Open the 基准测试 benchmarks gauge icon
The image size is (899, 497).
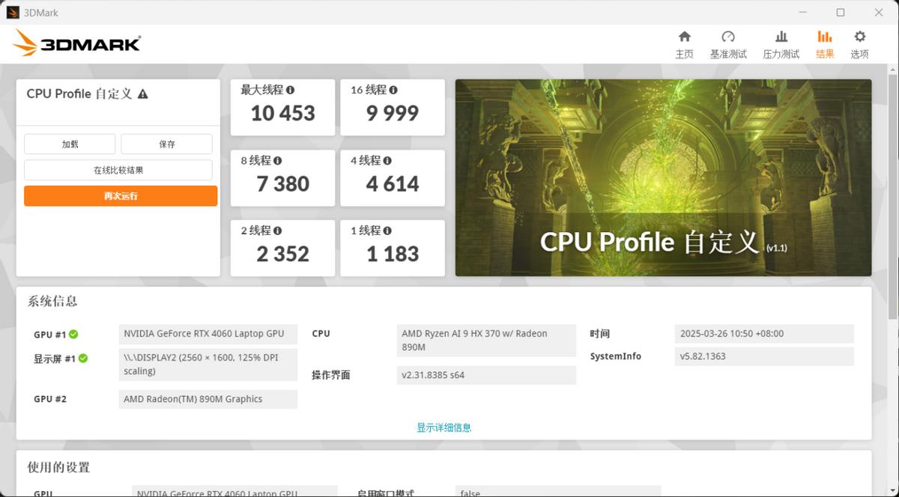tap(728, 37)
